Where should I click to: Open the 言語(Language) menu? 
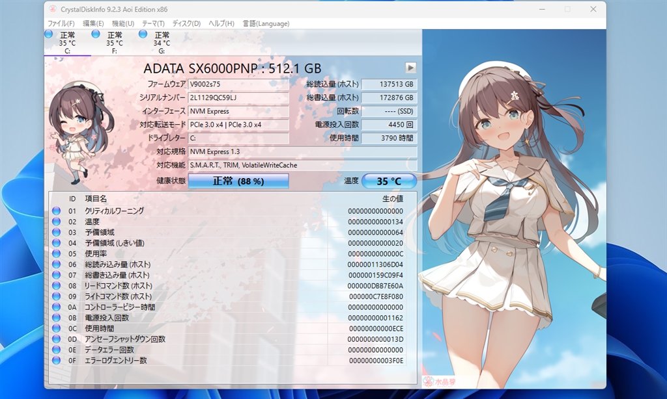(266, 23)
